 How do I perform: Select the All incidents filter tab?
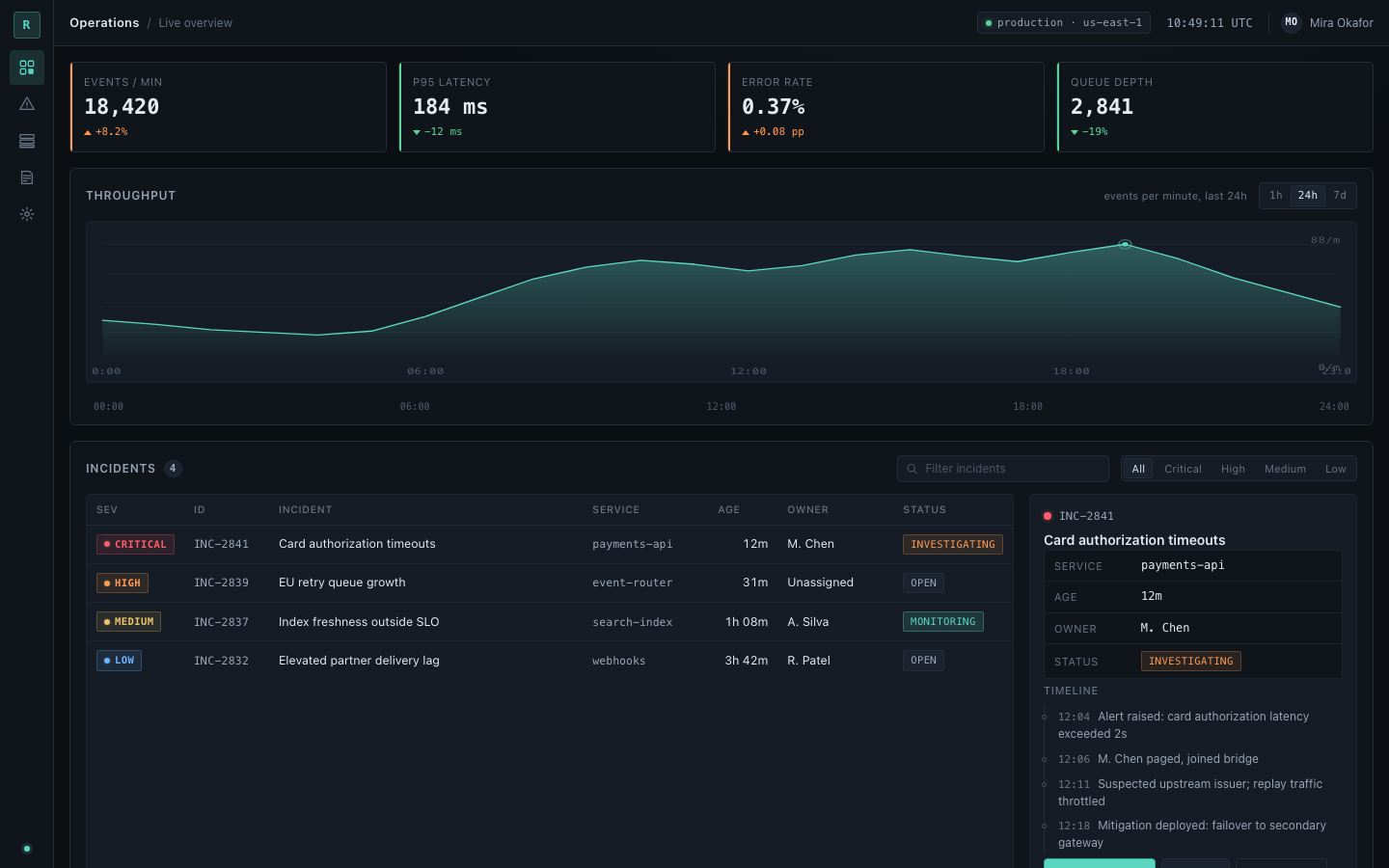pyautogui.click(x=1138, y=469)
